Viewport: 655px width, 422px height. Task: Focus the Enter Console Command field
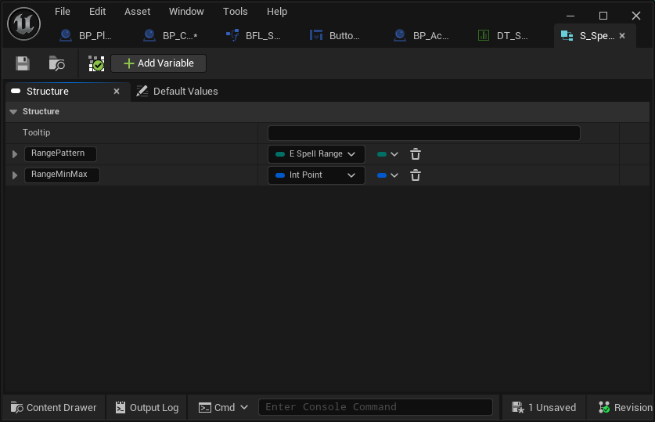coord(375,407)
